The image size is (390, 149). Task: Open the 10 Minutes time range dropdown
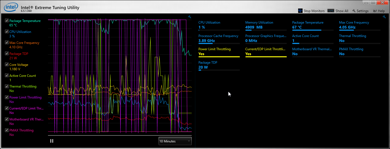[175, 141]
